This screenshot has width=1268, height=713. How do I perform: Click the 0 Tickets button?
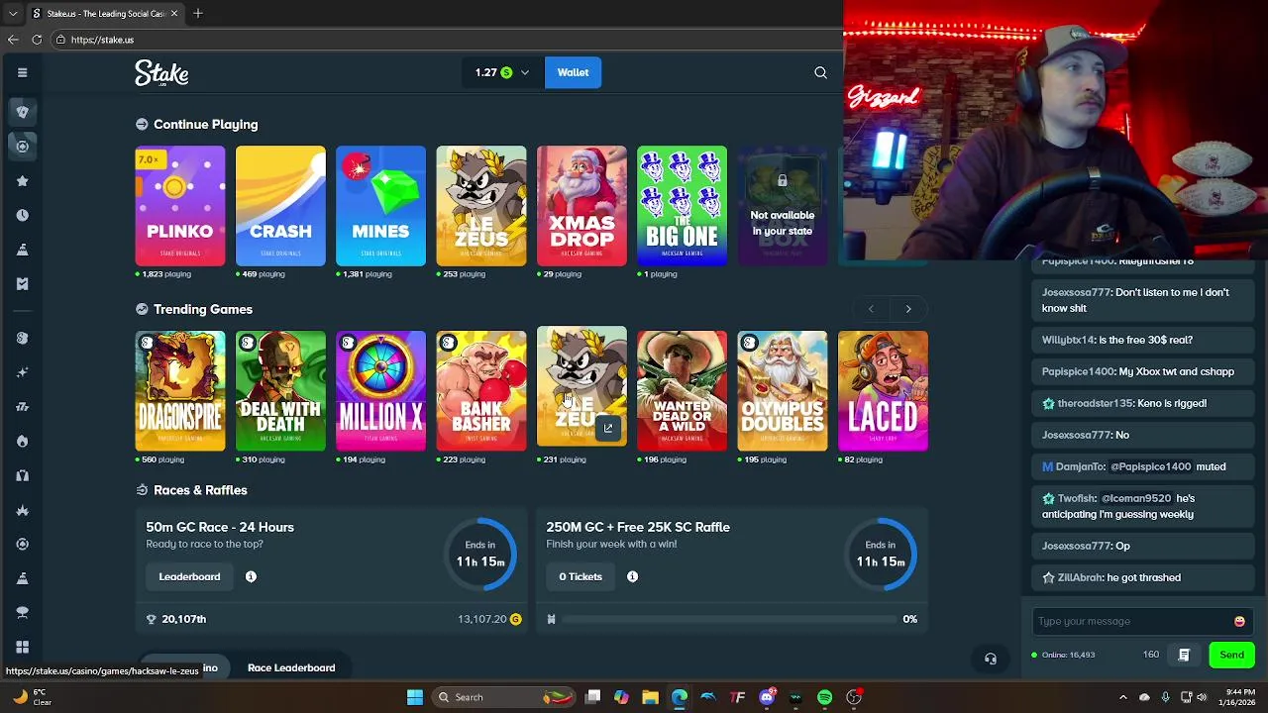click(581, 576)
